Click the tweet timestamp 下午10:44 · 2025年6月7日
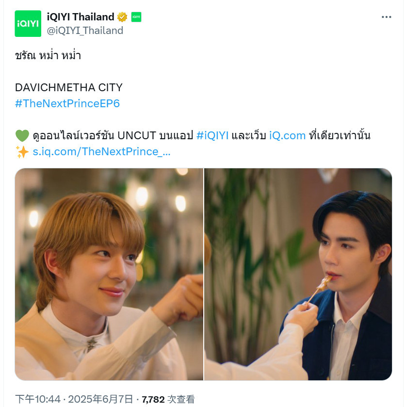 click(74, 399)
